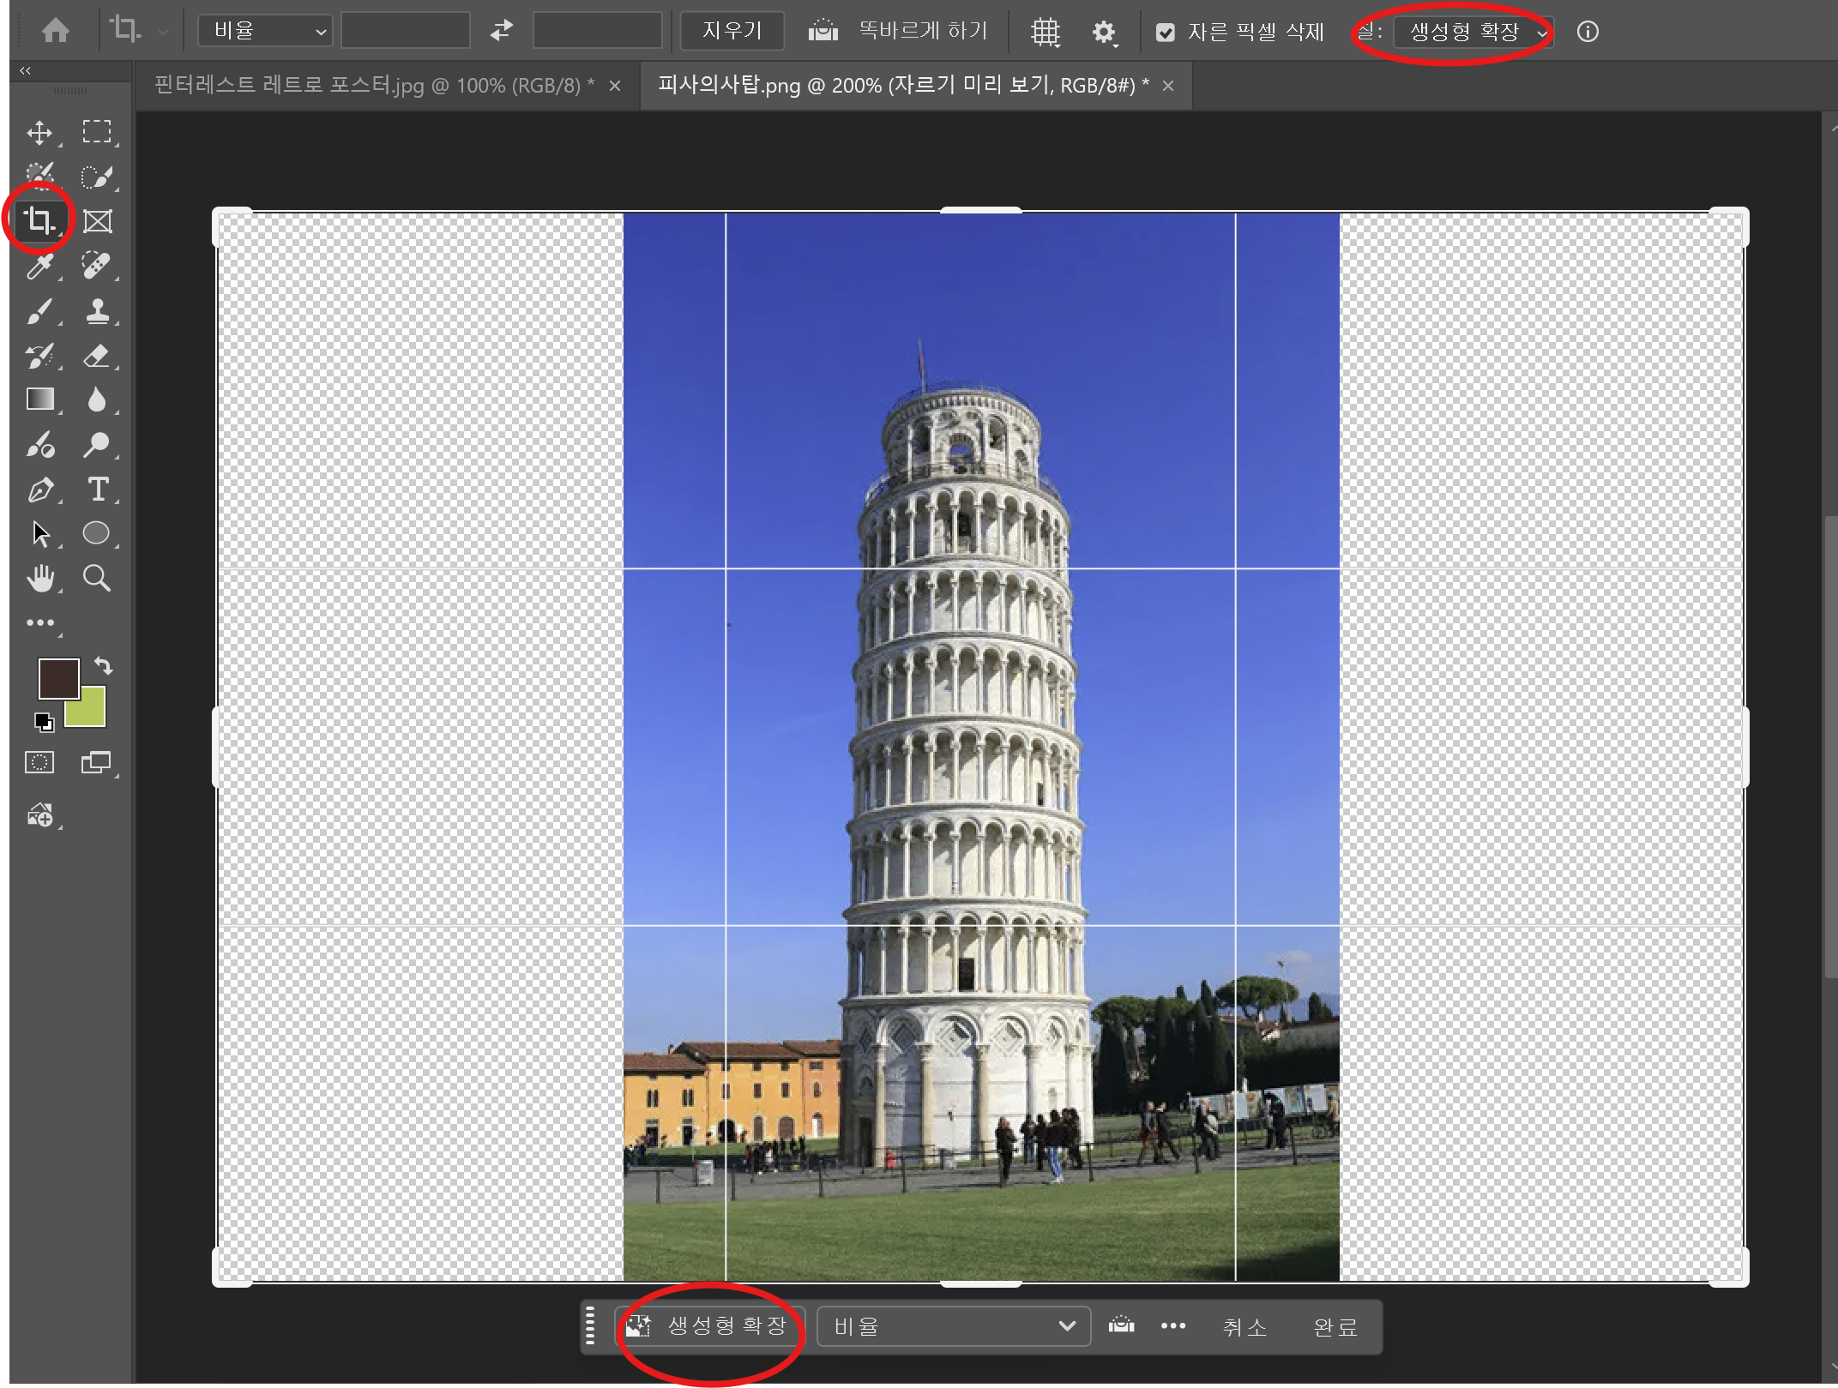Image resolution: width=1838 pixels, height=1388 pixels.
Task: Select the Crop tool in toolbar
Action: point(39,220)
